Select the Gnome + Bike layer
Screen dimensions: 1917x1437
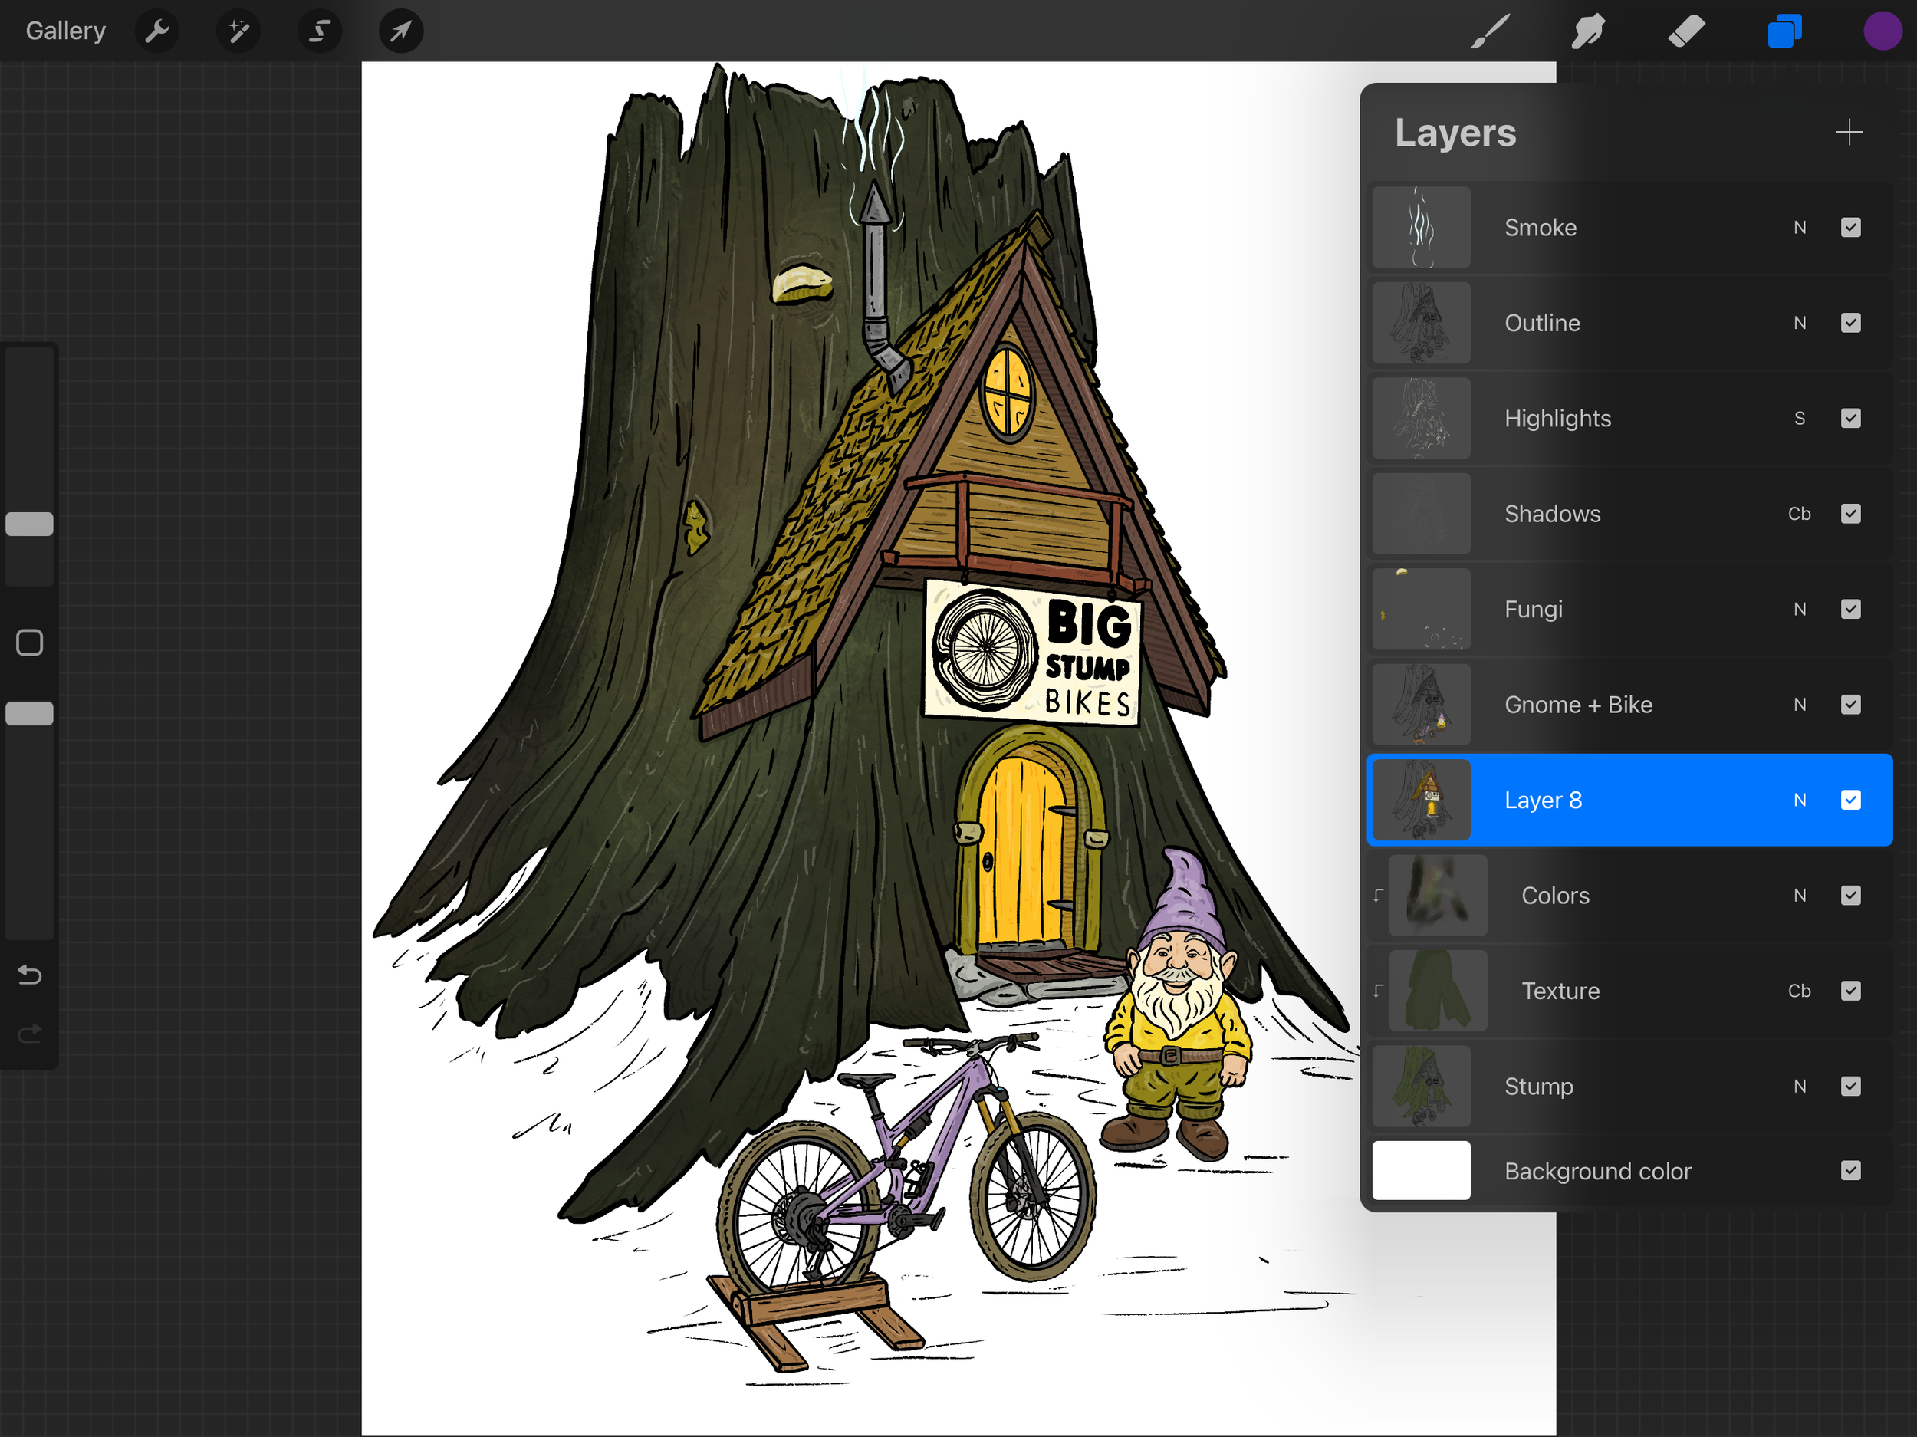(x=1577, y=705)
